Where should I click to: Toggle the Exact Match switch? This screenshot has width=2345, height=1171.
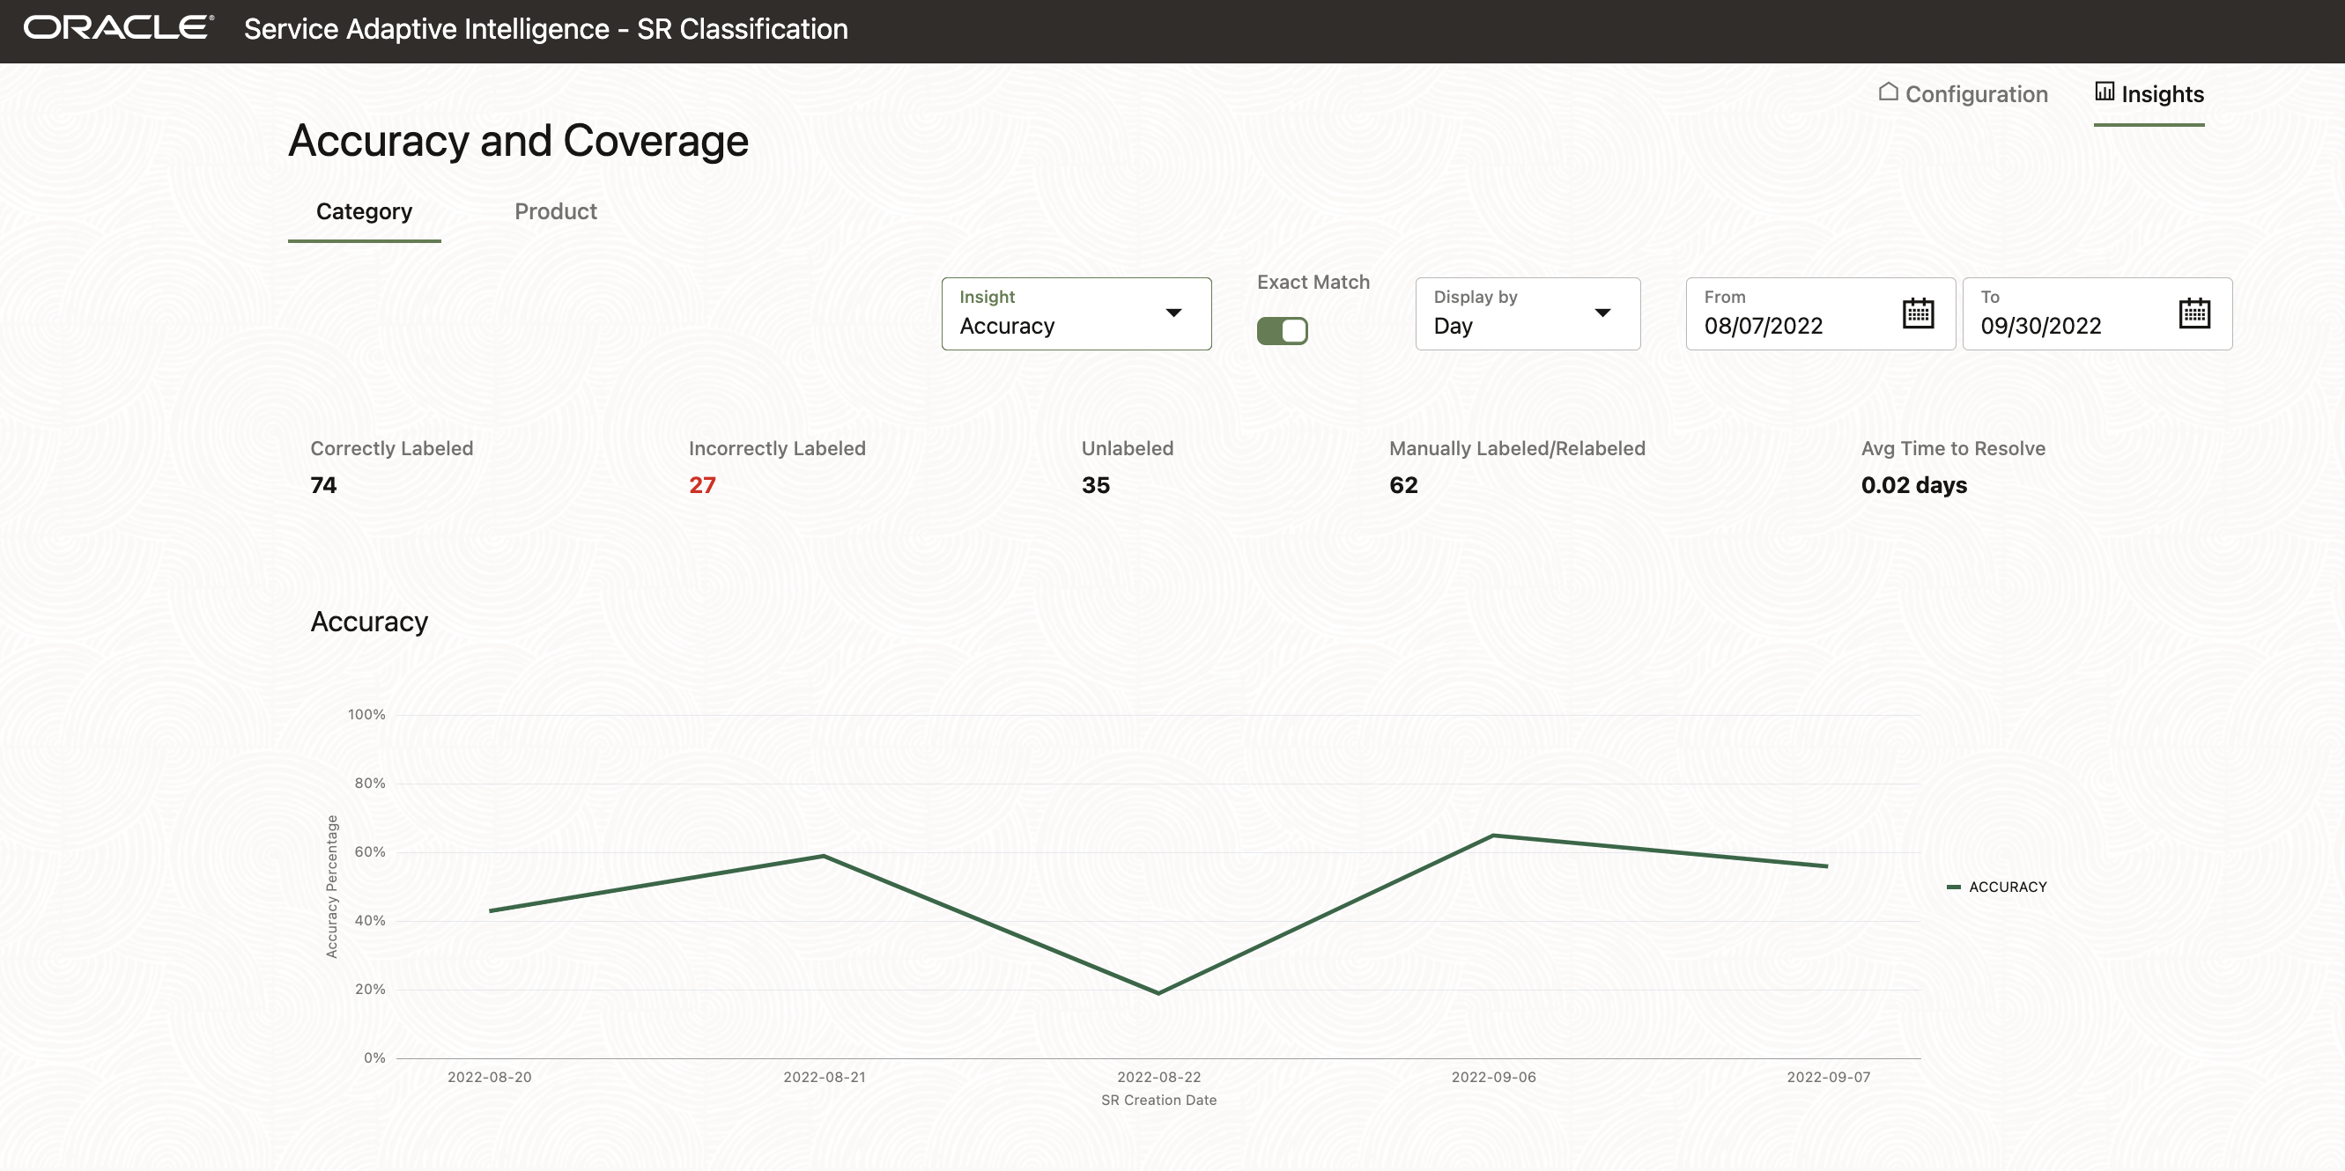click(1282, 330)
